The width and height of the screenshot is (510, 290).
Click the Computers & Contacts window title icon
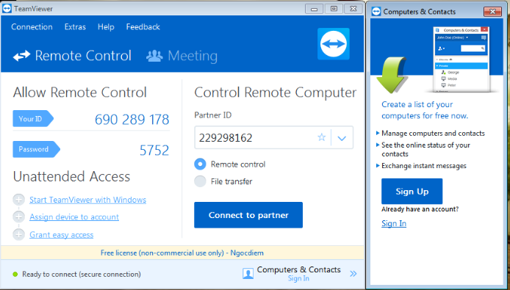pos(376,12)
